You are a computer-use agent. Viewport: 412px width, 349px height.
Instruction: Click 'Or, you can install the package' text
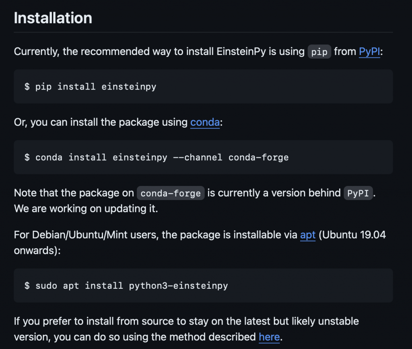87,122
